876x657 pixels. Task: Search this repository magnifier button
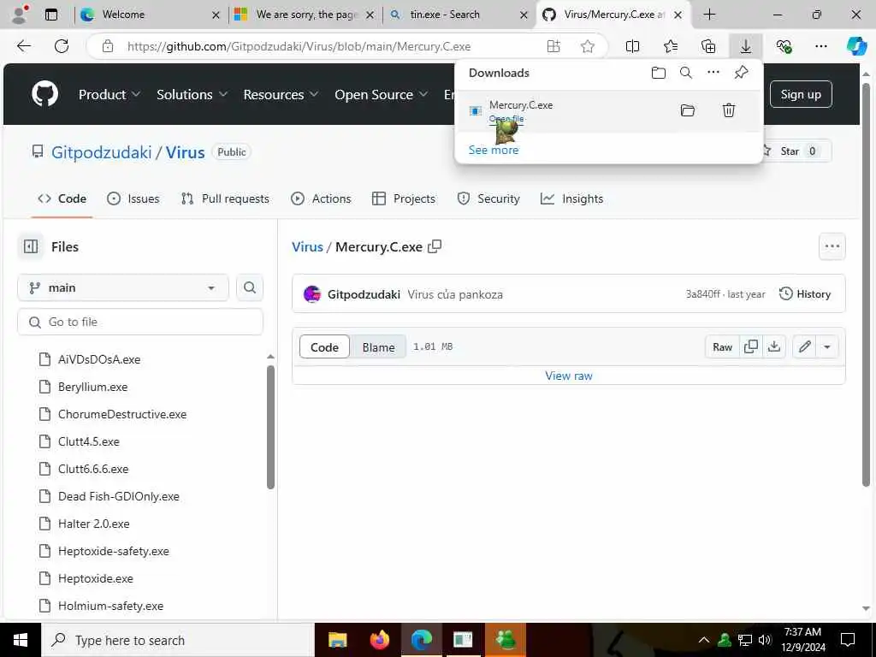pos(250,287)
